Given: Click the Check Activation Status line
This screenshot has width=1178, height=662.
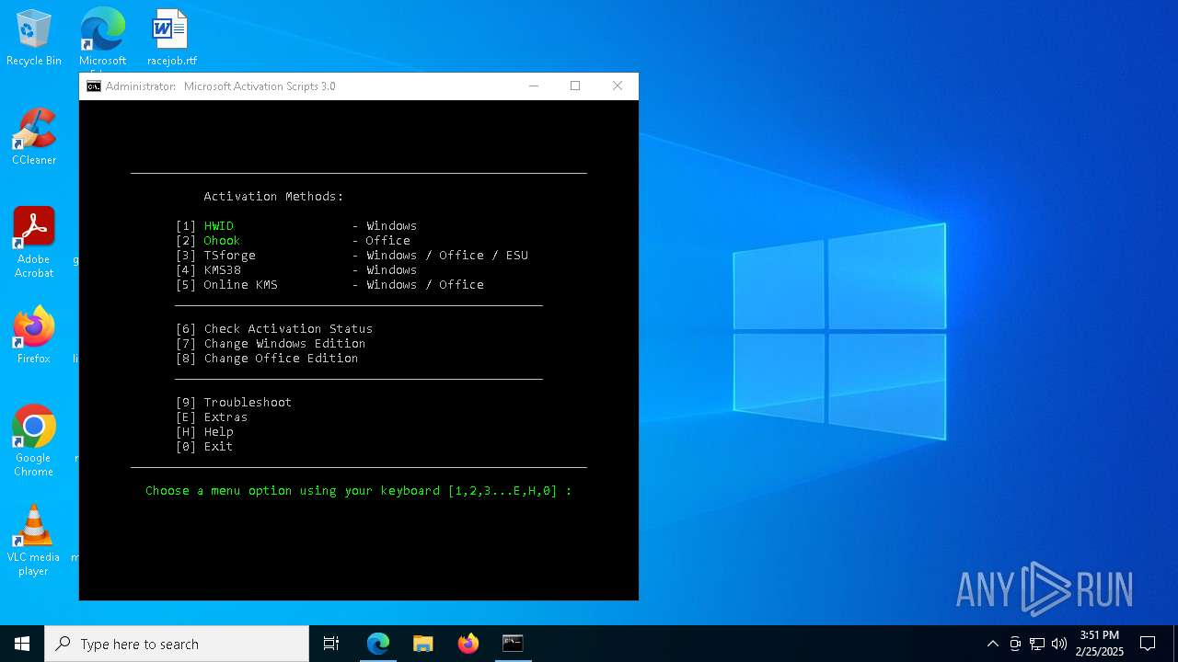Looking at the screenshot, I should click(x=274, y=329).
